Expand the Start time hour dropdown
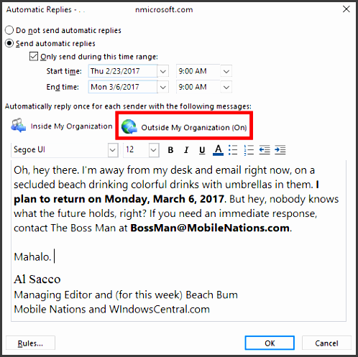Viewport: 358px width, 357px height. click(x=226, y=71)
